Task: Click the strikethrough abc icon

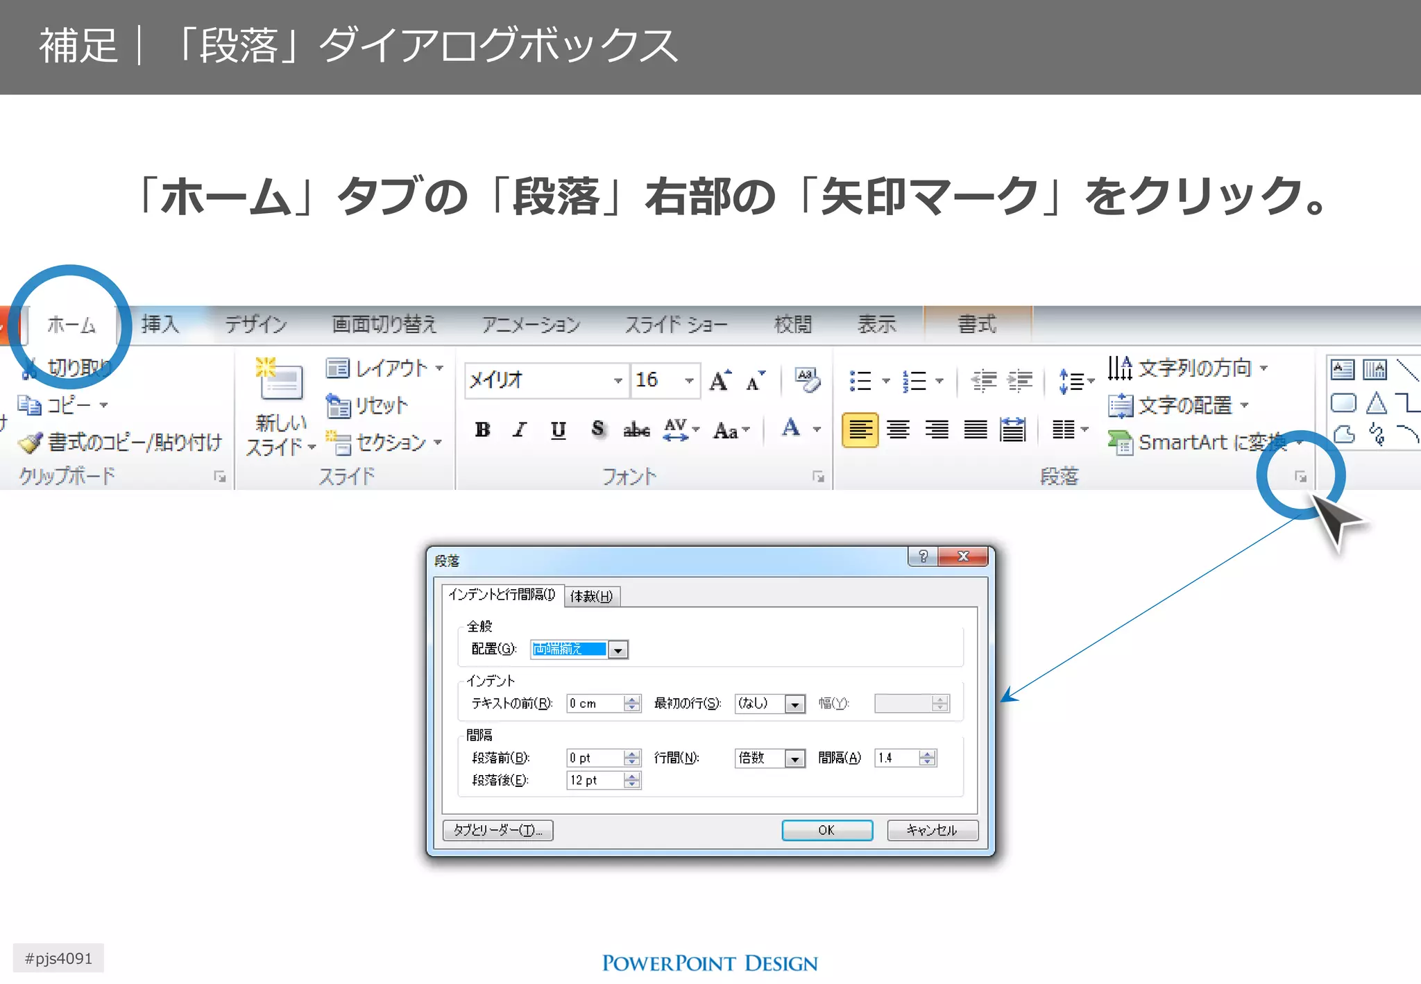Action: [x=636, y=430]
